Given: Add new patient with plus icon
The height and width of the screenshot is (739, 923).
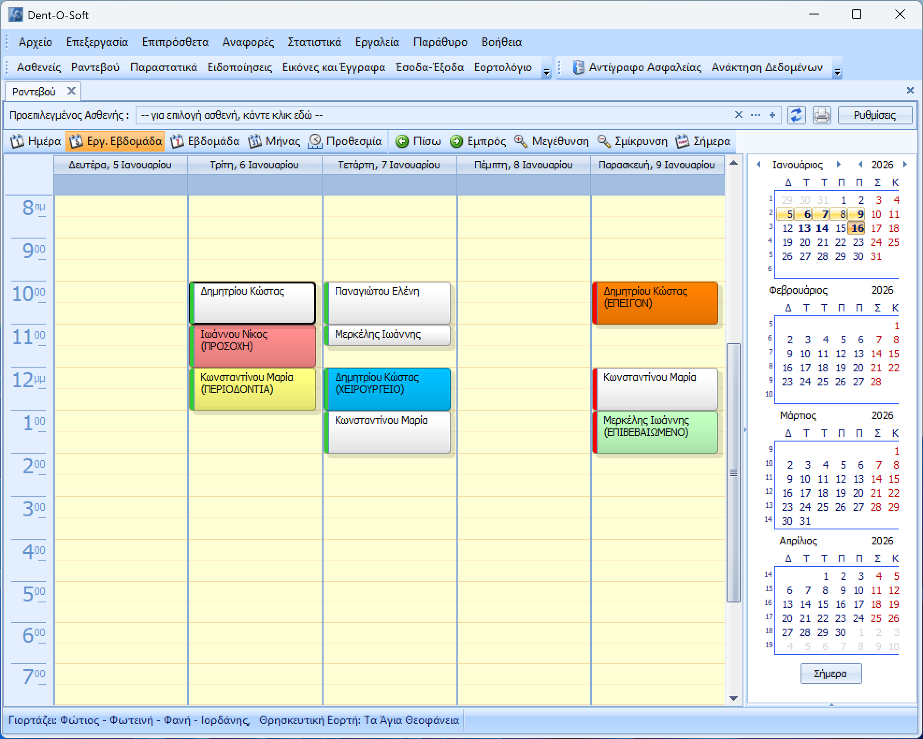Looking at the screenshot, I should point(772,115).
